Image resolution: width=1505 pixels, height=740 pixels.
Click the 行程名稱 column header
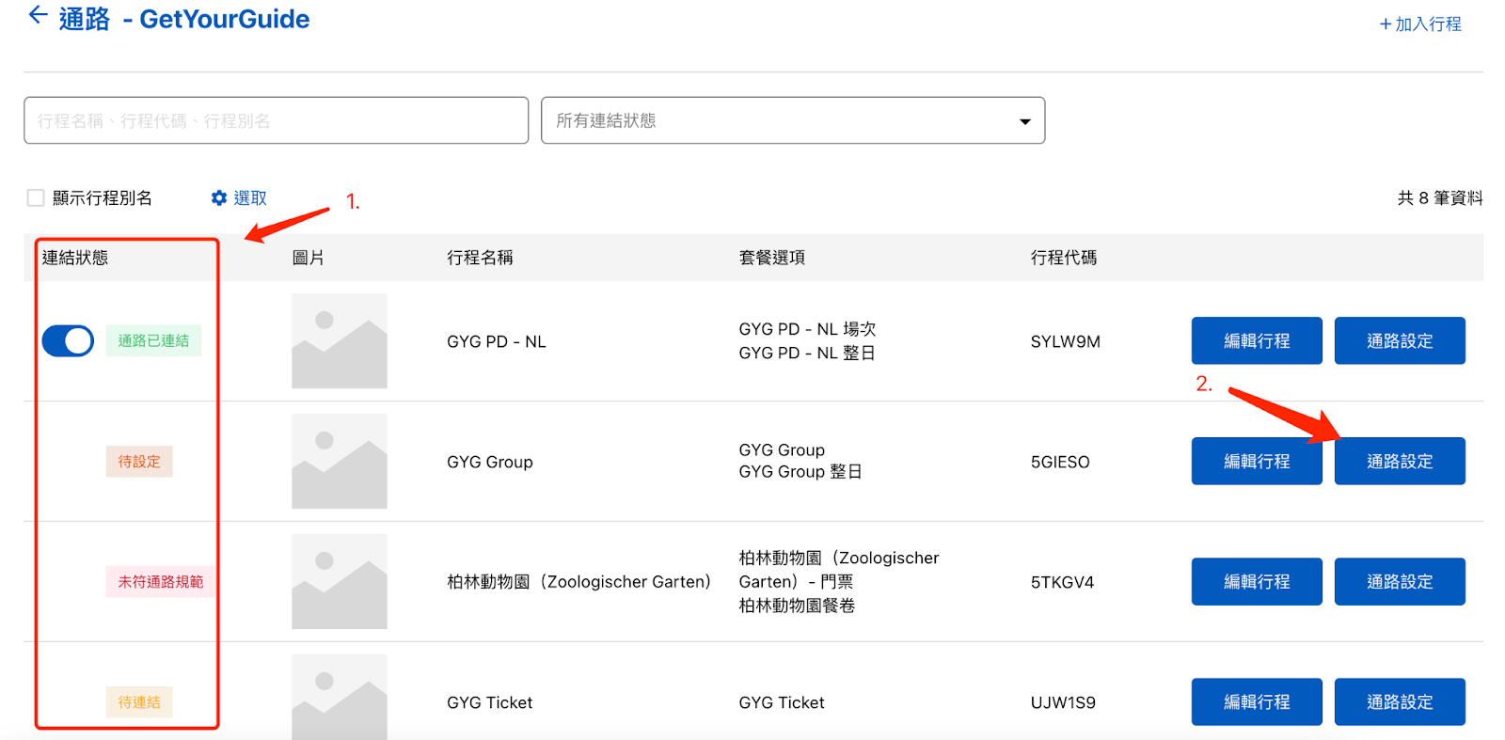coord(480,258)
